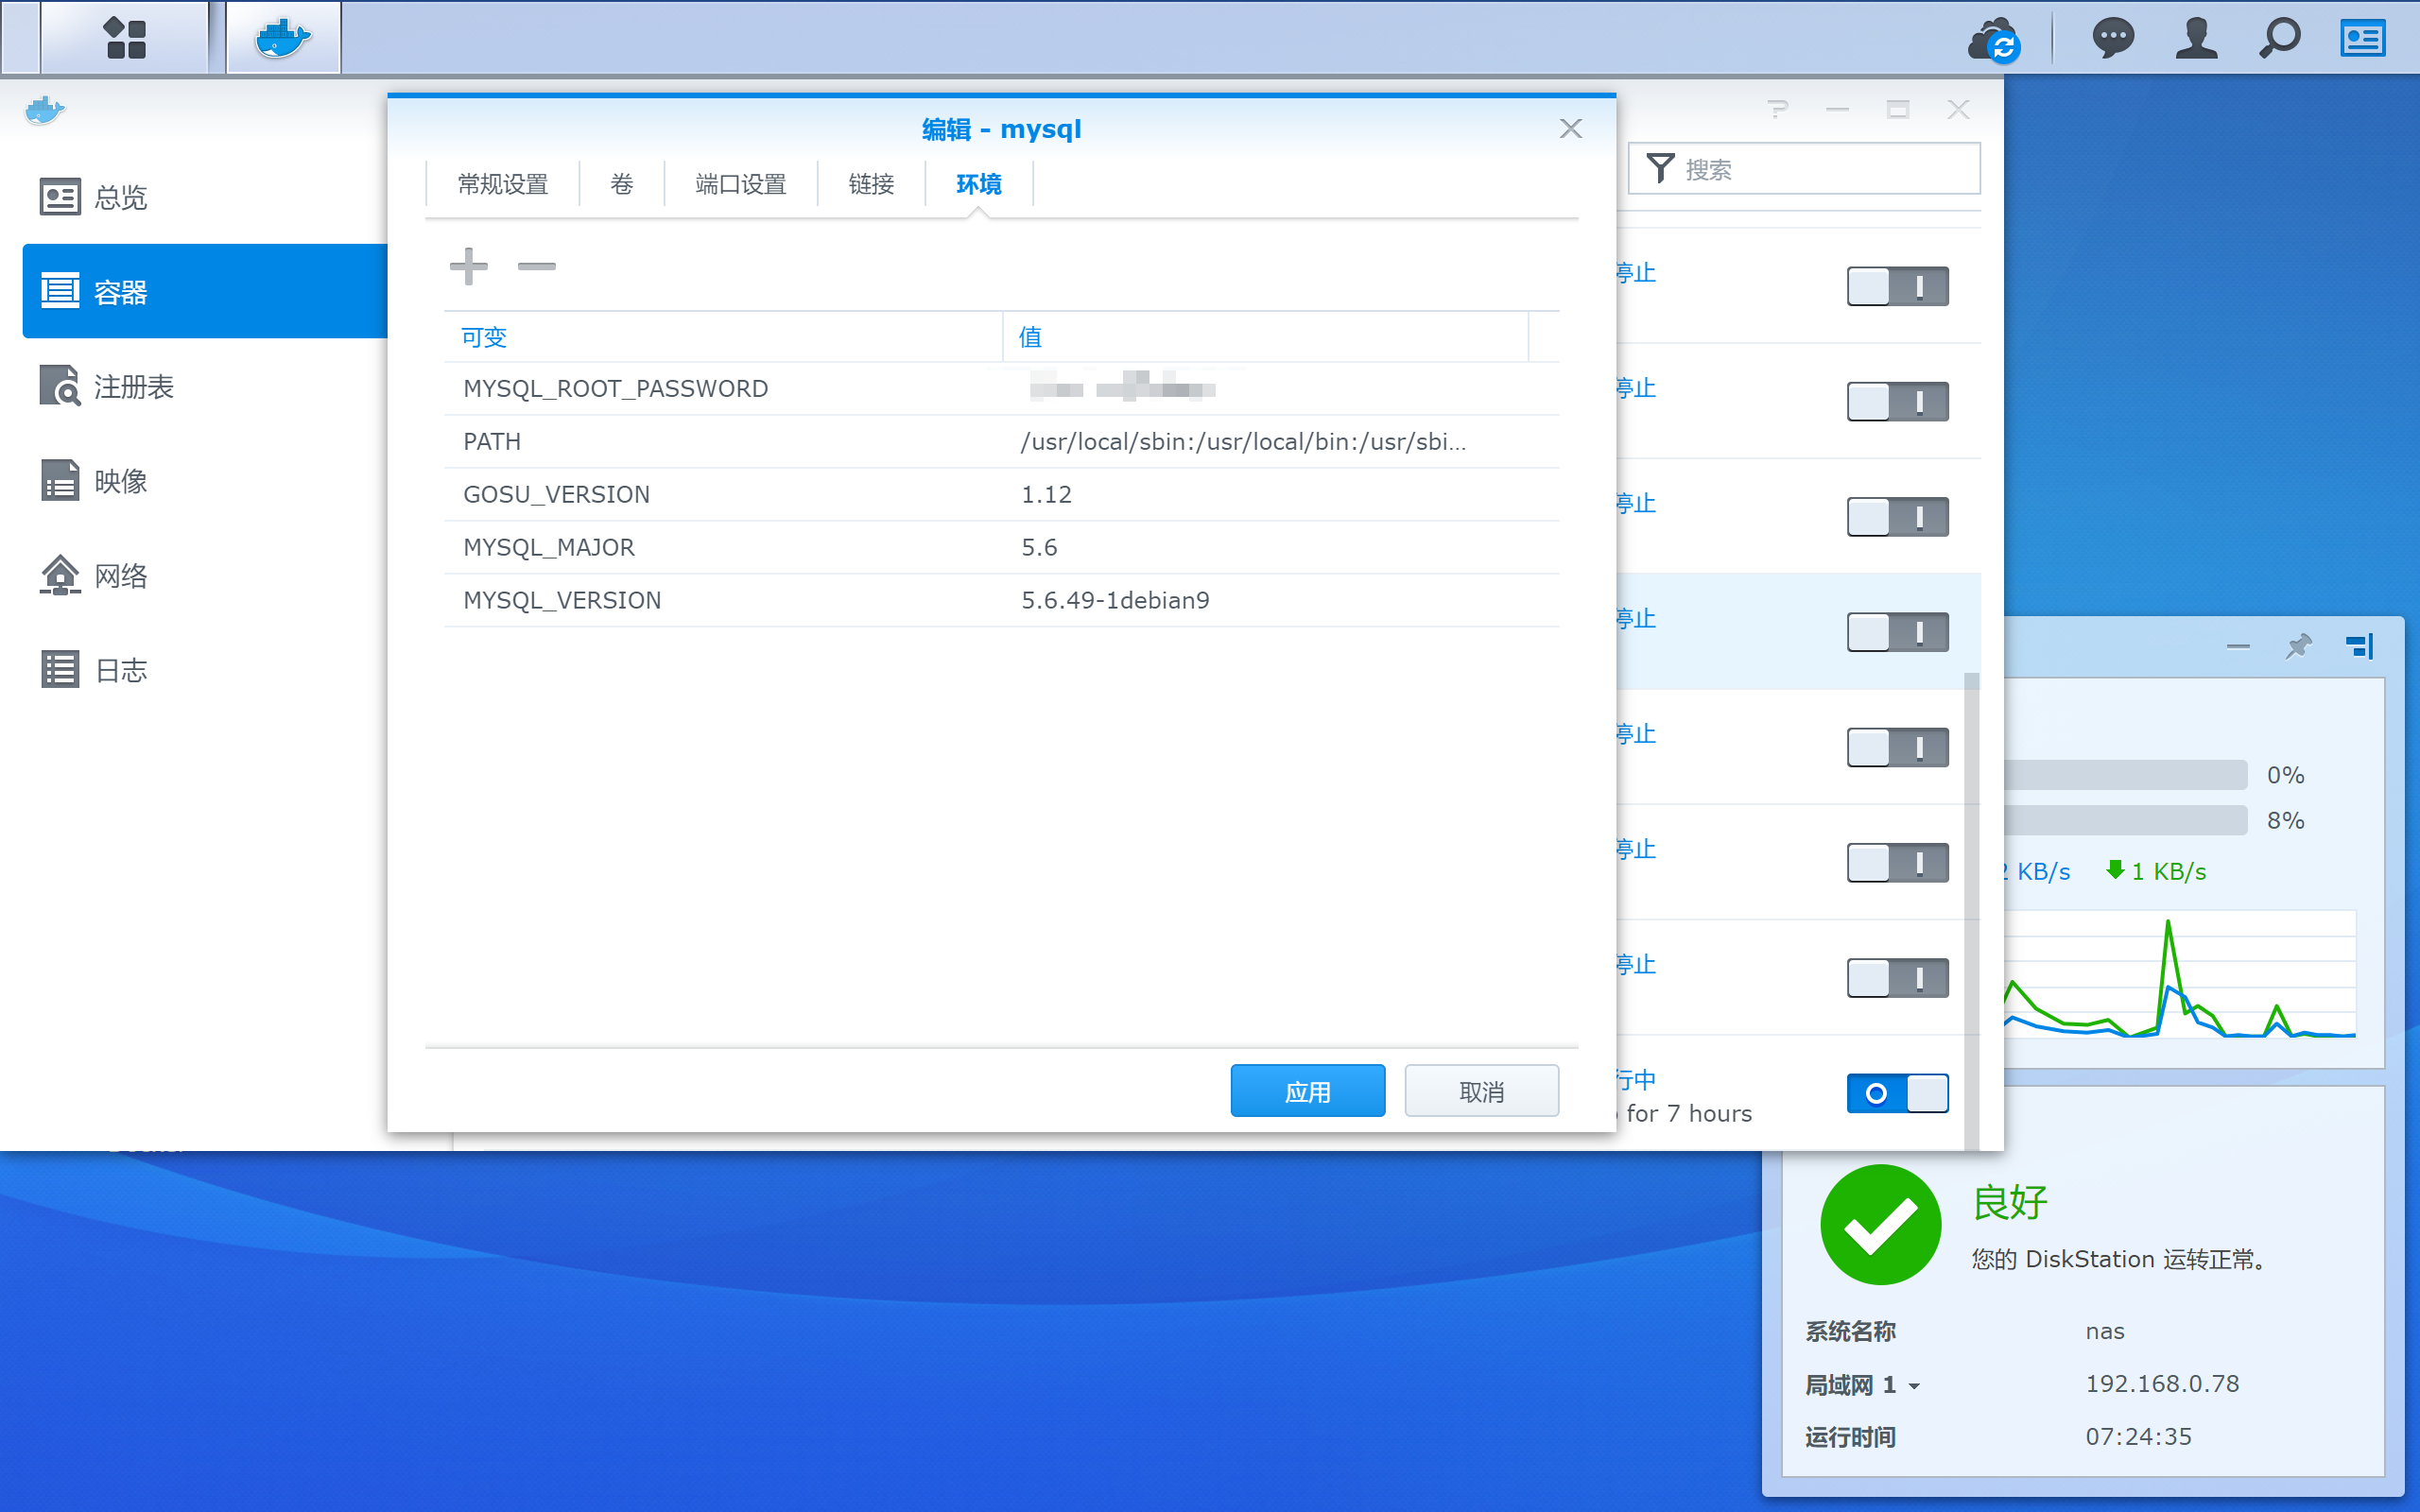This screenshot has width=2420, height=1512.
Task: Click the Cancel button
Action: (1481, 1091)
